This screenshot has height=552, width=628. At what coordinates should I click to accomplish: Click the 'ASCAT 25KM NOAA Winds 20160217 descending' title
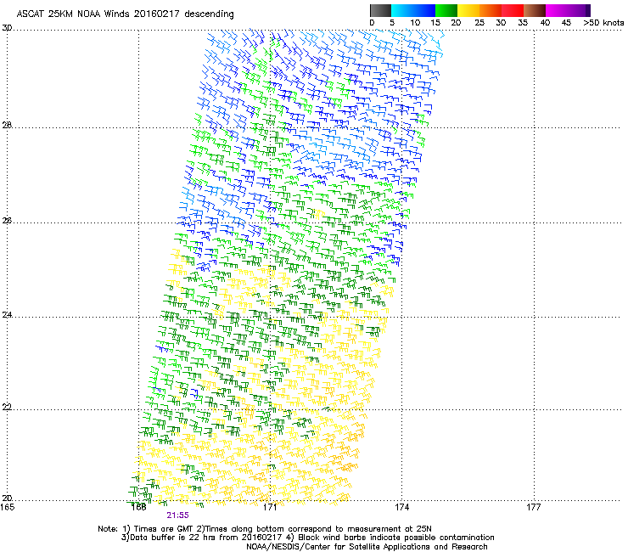[x=125, y=14]
